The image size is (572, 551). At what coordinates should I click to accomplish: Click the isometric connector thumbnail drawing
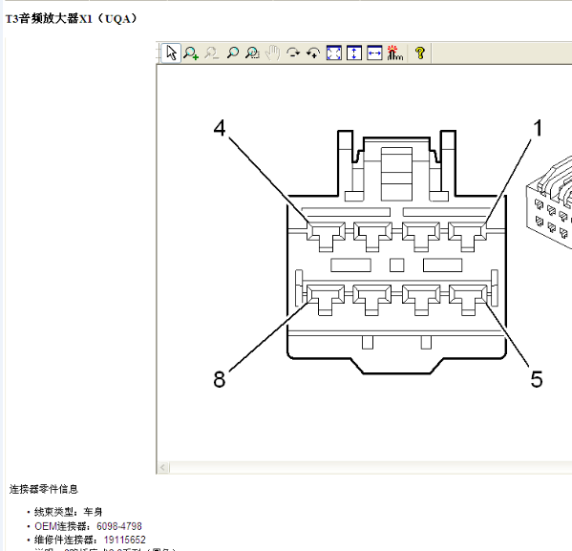pyautogui.click(x=549, y=202)
